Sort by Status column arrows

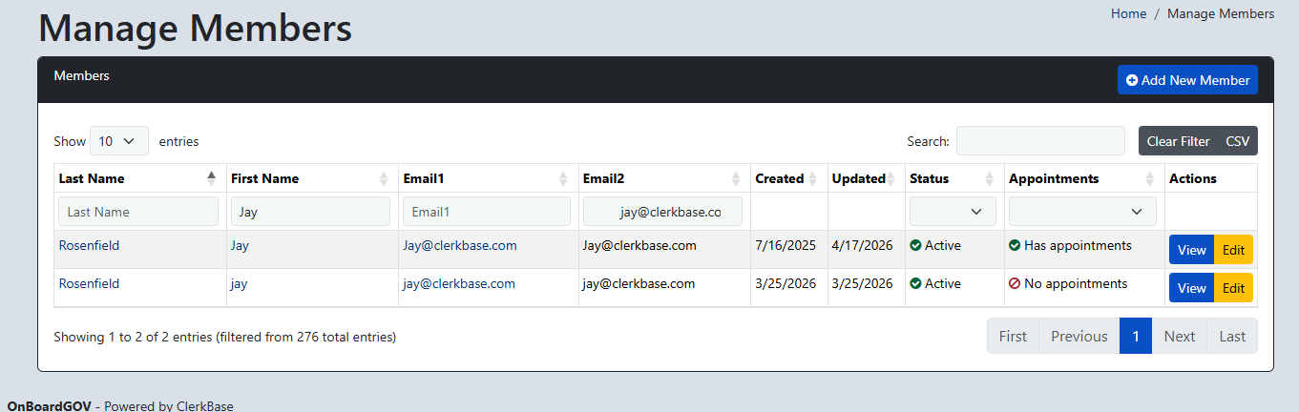[990, 178]
